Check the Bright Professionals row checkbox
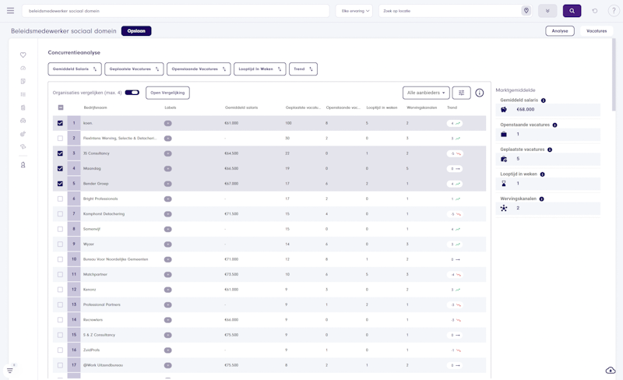Screen dimensions: 623x380 pos(60,199)
